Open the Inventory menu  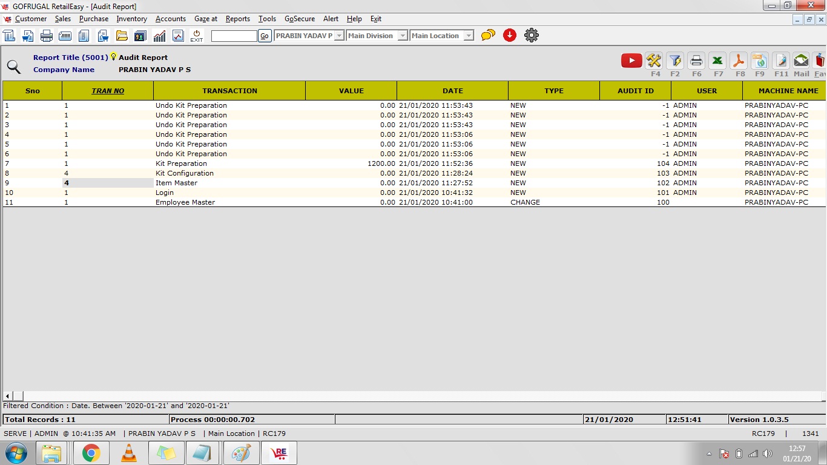pos(132,19)
